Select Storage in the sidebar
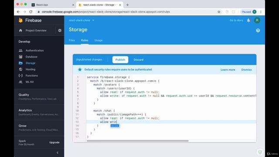Screen dimensions: 279x157 (30, 63)
